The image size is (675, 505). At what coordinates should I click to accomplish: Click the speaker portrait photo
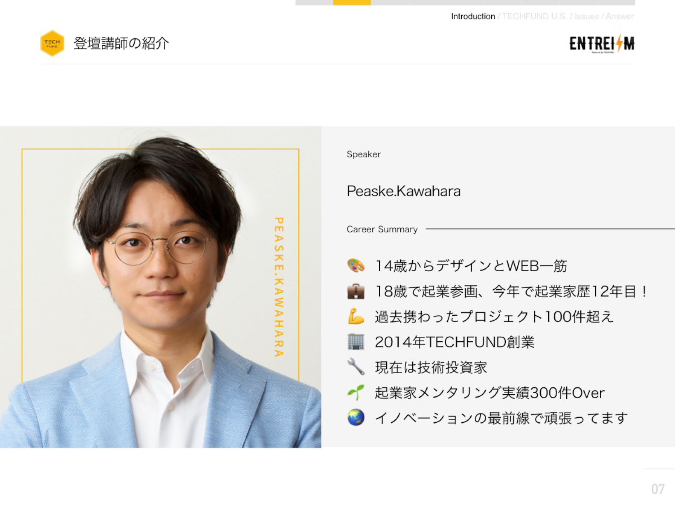[x=161, y=287]
